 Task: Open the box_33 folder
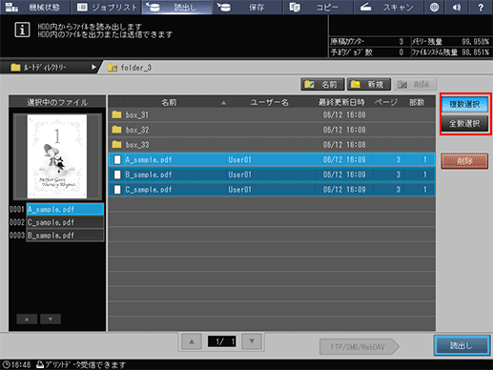tap(272, 145)
